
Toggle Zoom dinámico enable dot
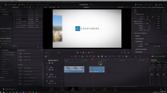(x=133, y=39)
